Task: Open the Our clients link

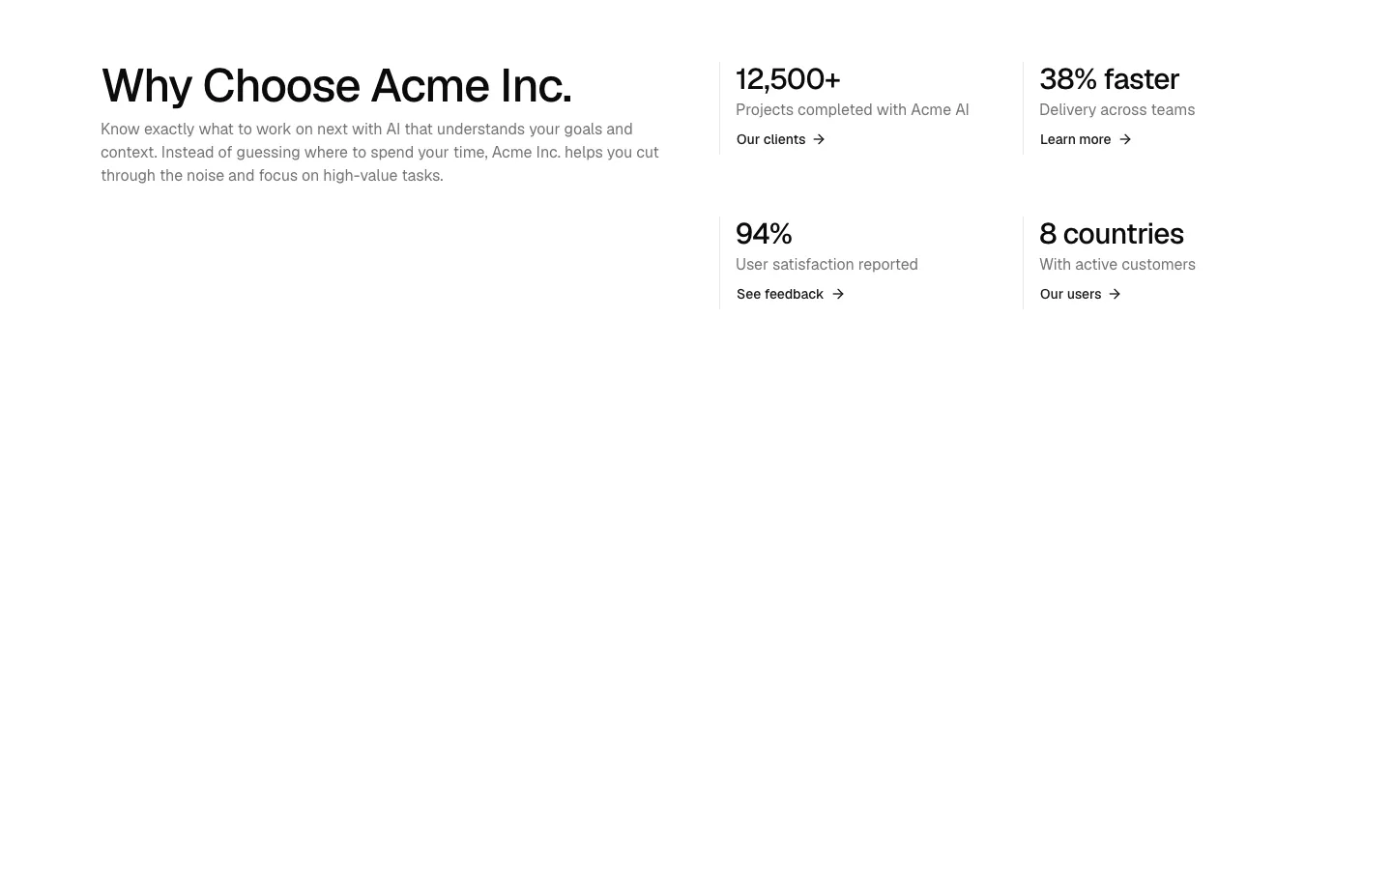Action: click(x=781, y=139)
